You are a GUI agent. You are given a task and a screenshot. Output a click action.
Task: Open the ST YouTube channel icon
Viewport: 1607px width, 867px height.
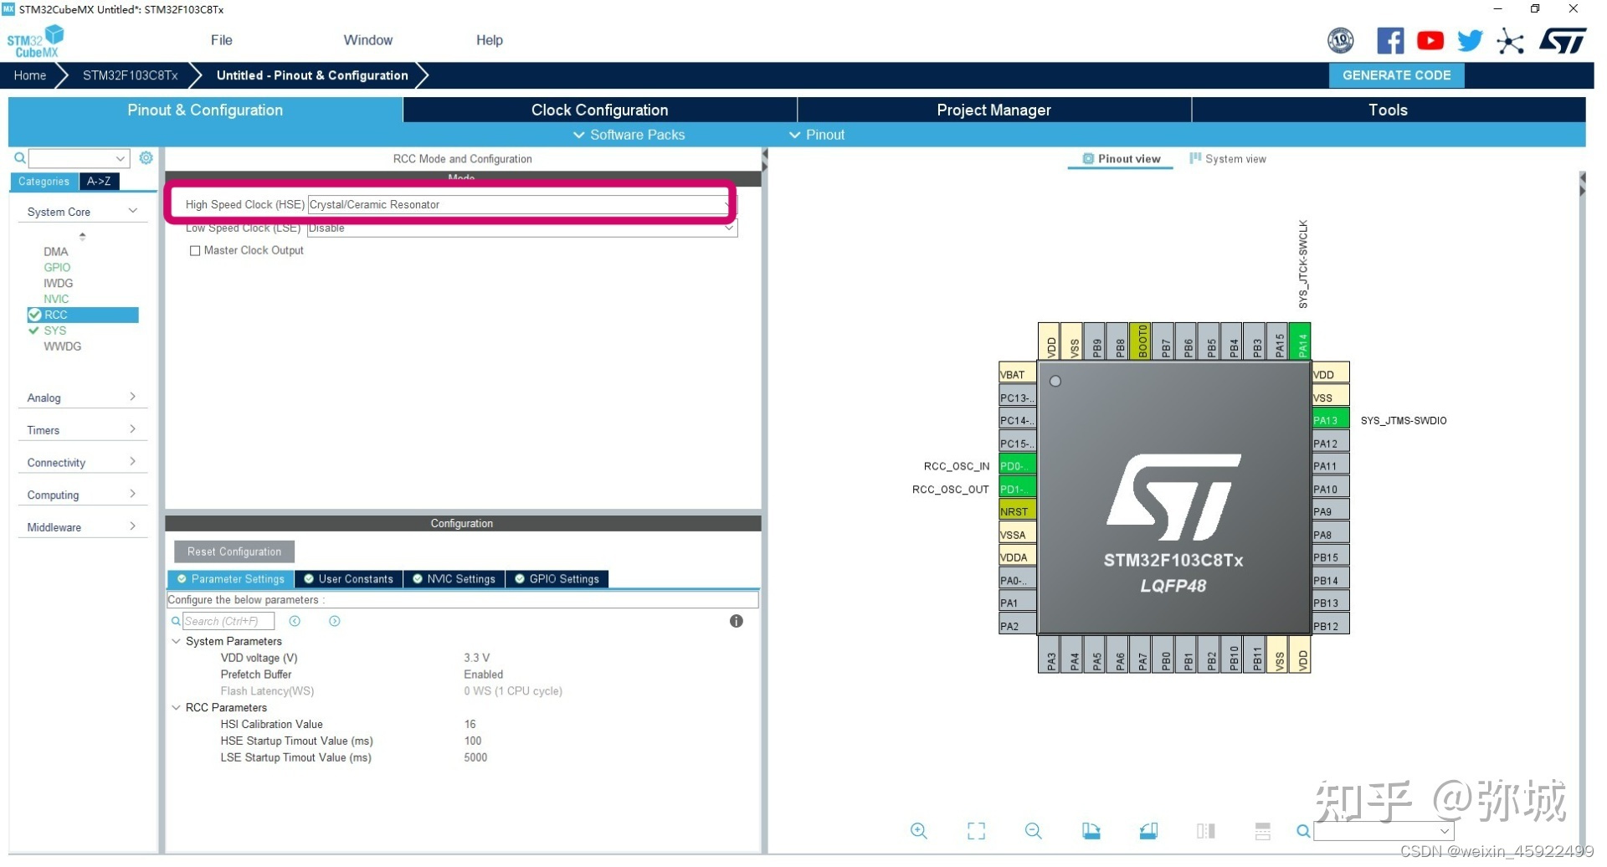[x=1430, y=40]
